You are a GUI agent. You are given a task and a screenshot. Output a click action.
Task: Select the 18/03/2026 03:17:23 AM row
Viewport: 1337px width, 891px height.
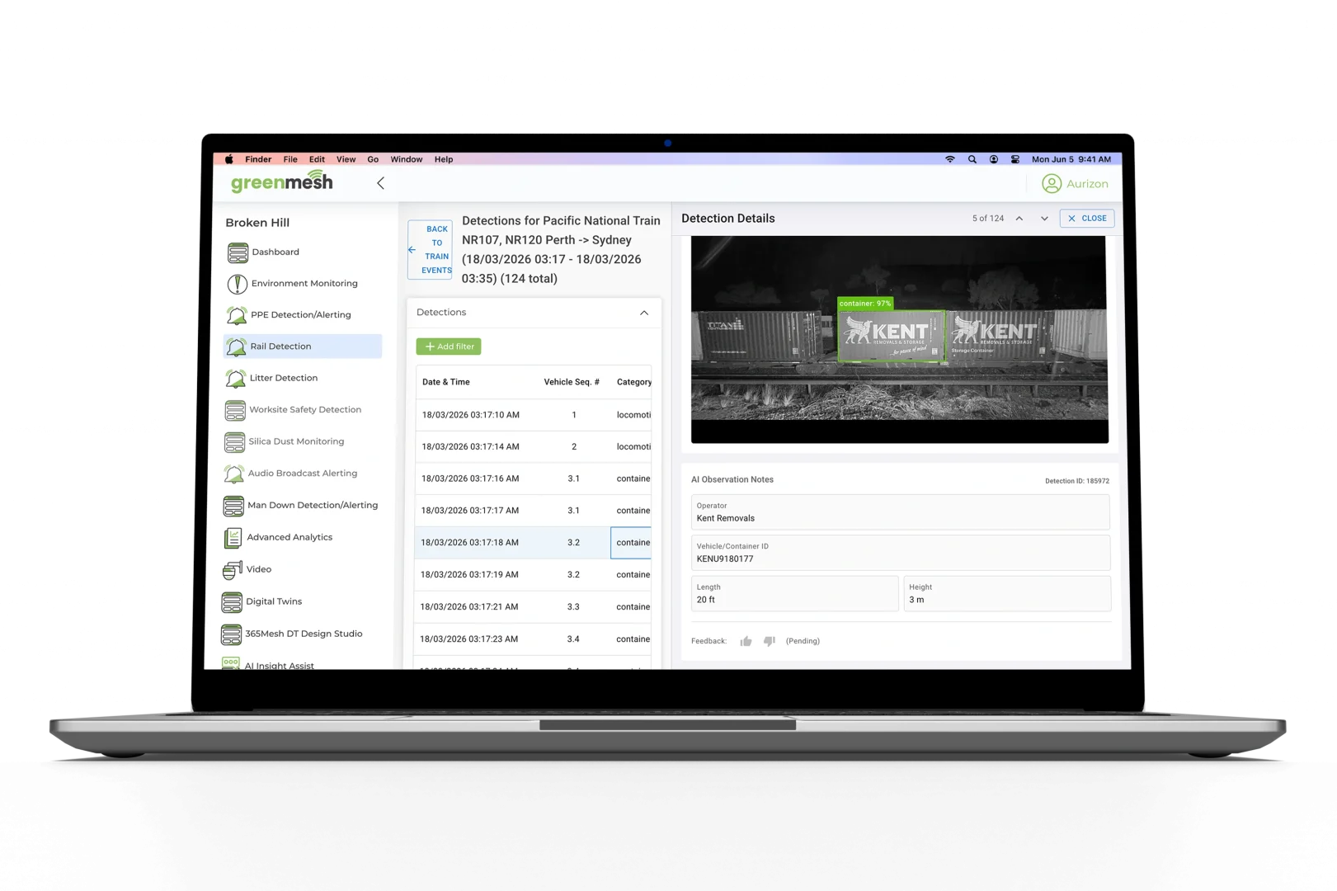click(533, 639)
